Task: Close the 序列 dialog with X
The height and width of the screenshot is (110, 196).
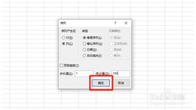Action: (x=126, y=23)
